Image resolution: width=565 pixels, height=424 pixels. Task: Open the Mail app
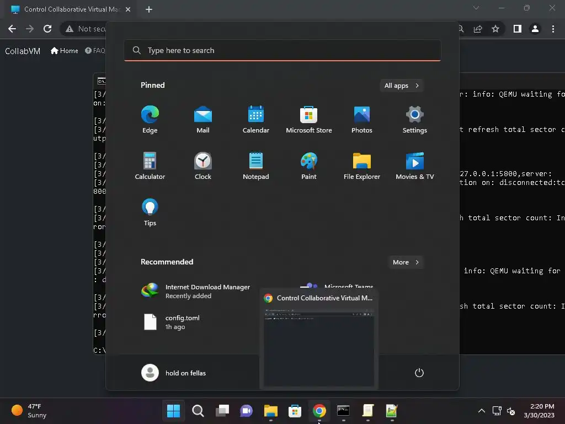point(203,120)
